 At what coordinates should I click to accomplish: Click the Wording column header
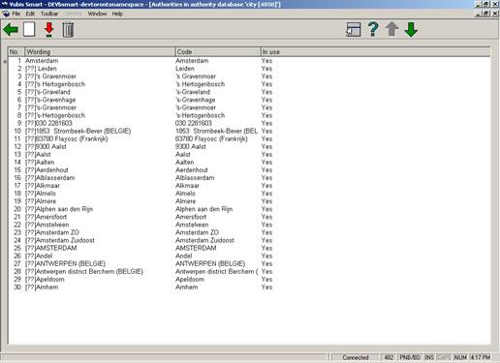[x=100, y=51]
